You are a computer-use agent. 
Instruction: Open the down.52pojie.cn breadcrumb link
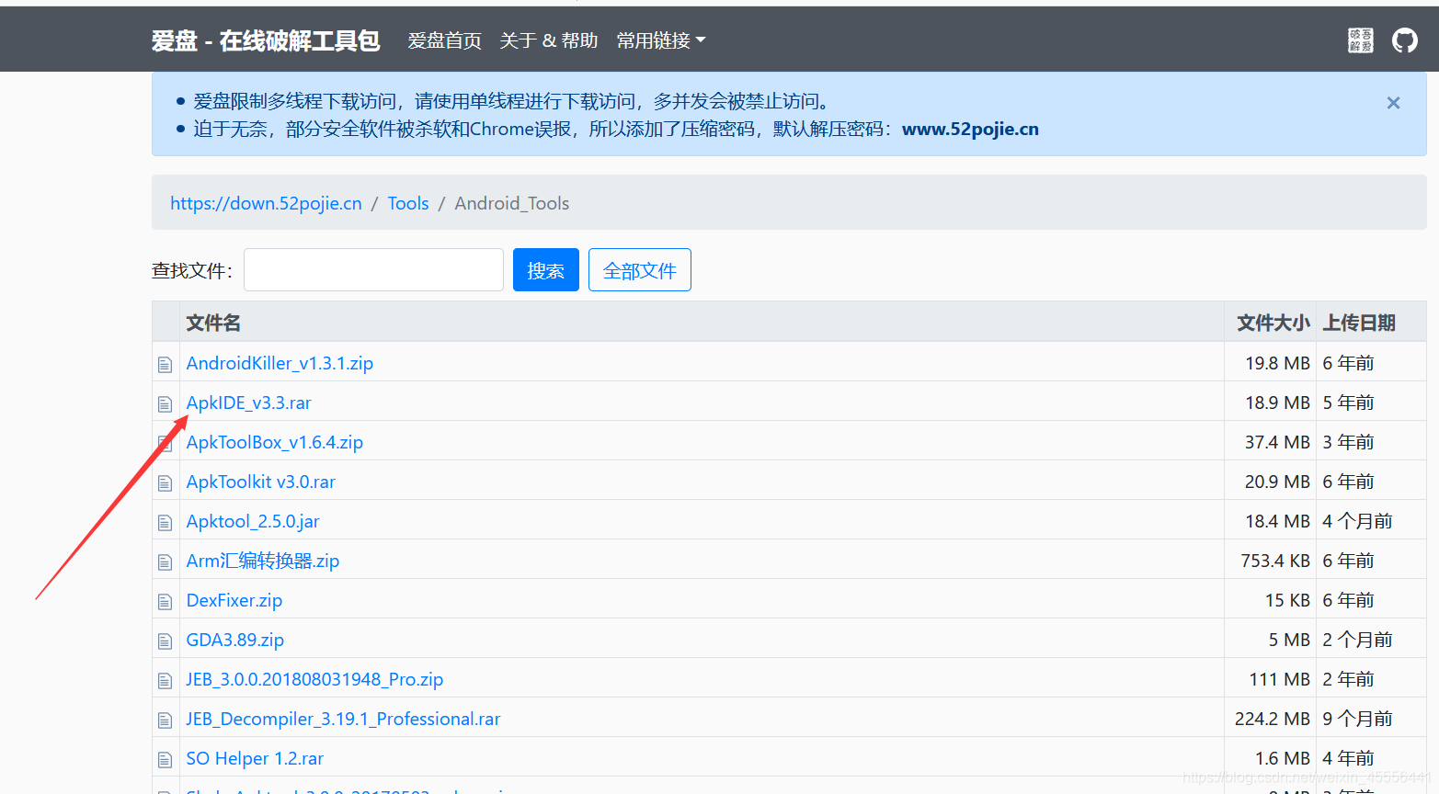pyautogui.click(x=266, y=203)
